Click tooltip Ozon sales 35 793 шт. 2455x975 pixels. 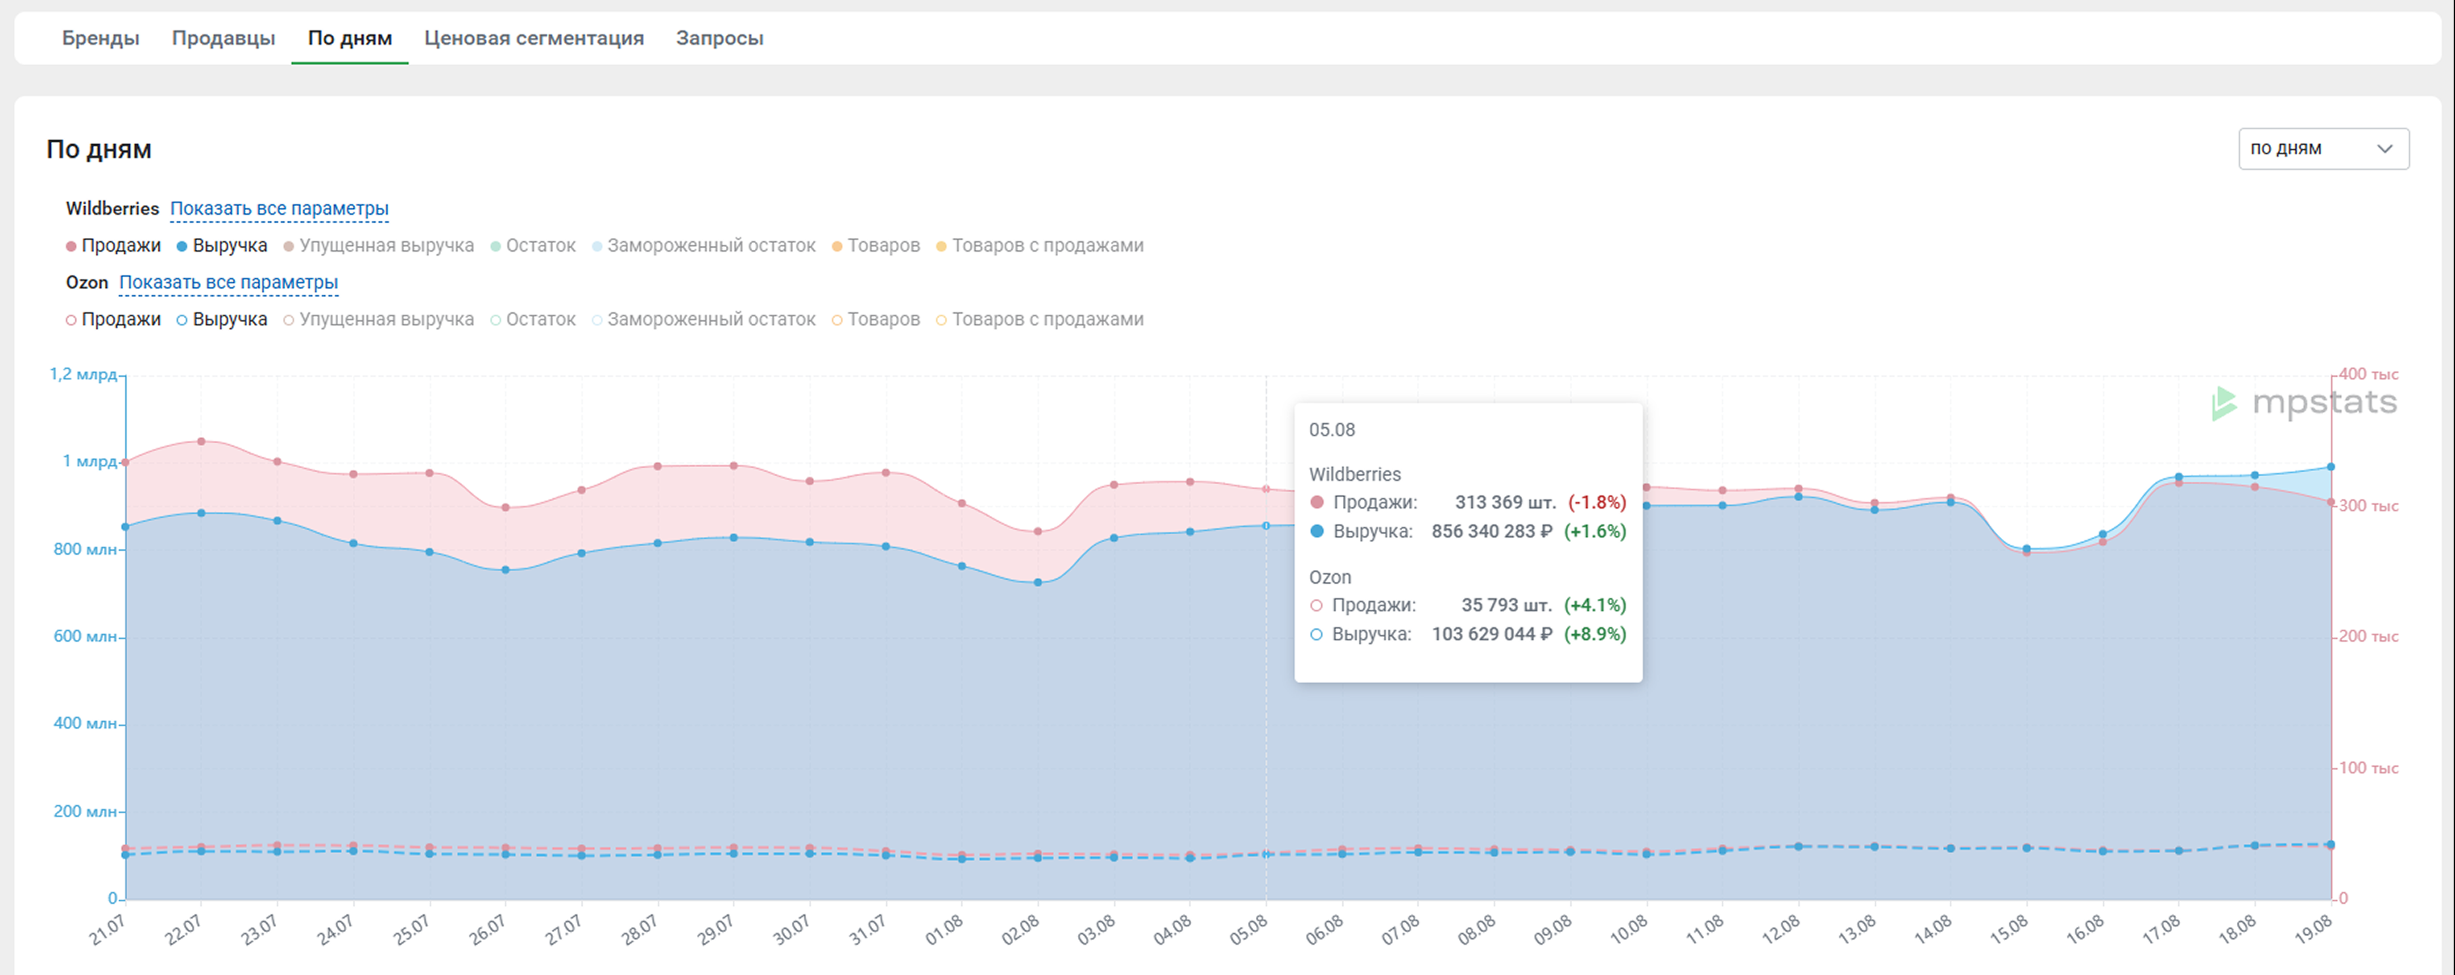[1507, 605]
